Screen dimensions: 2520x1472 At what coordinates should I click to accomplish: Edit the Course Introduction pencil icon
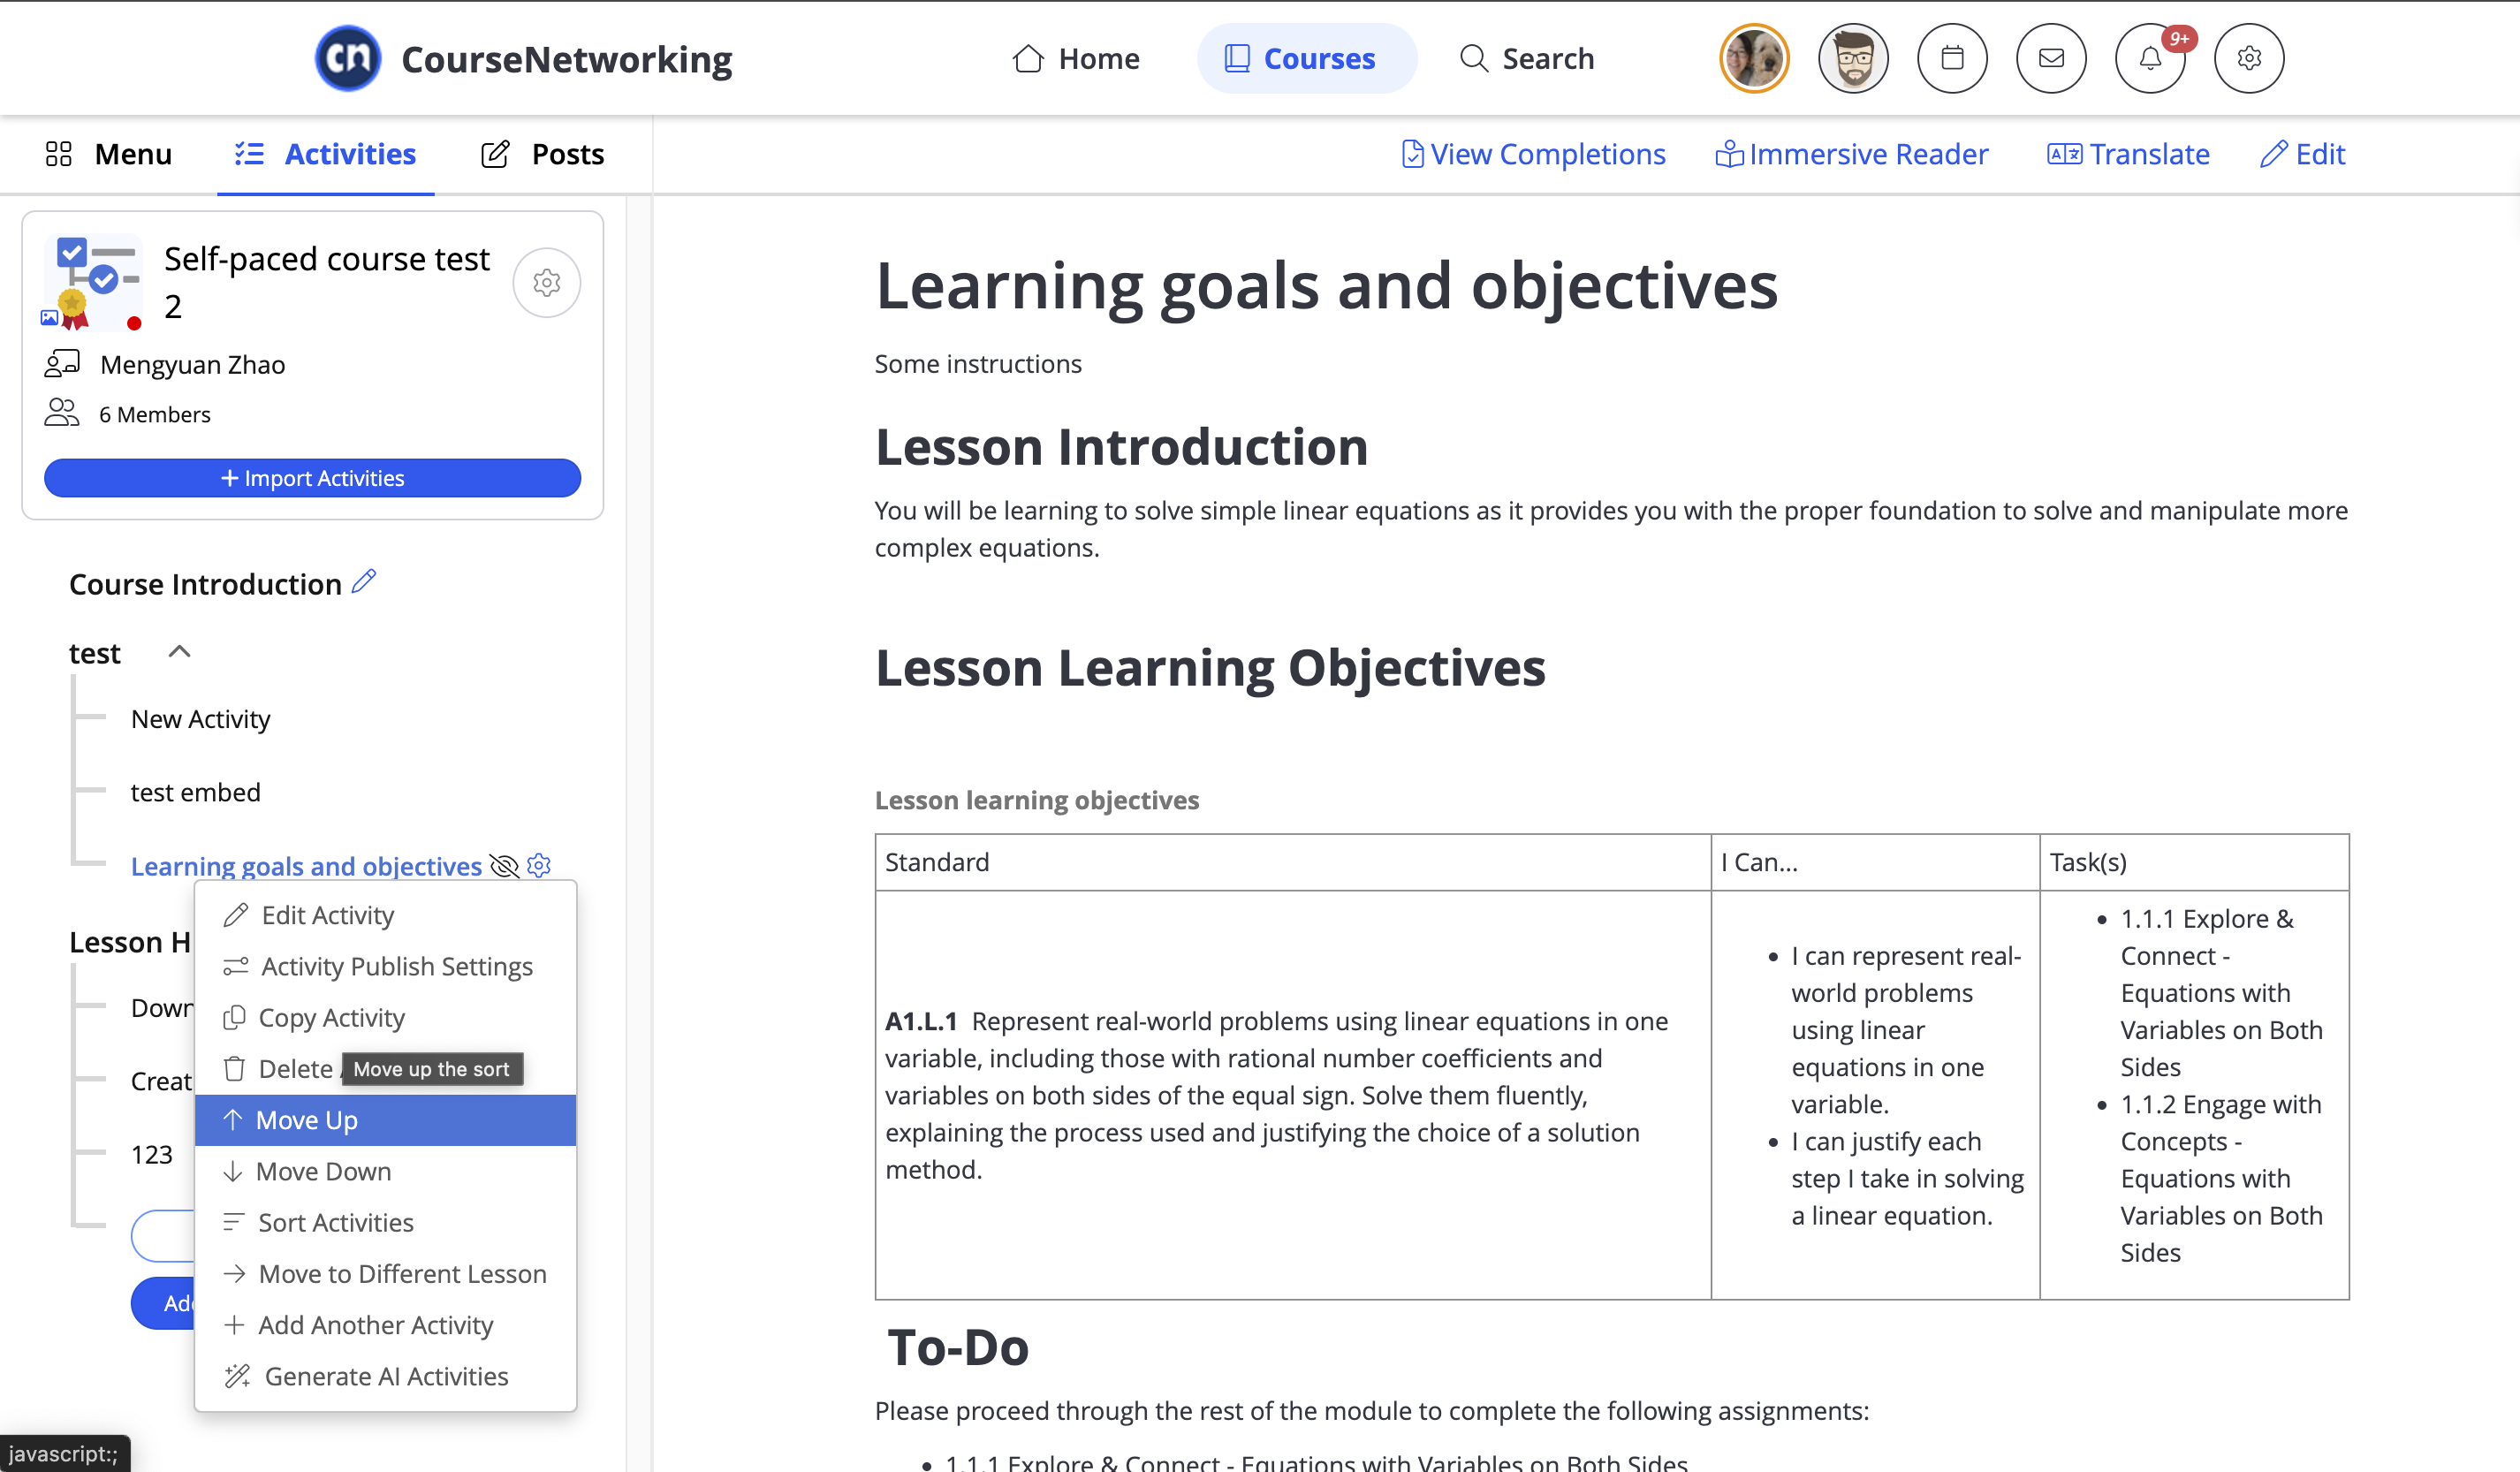364,581
